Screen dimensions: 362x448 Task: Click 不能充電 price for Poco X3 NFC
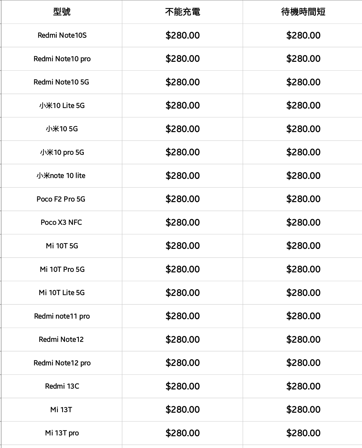(x=182, y=222)
